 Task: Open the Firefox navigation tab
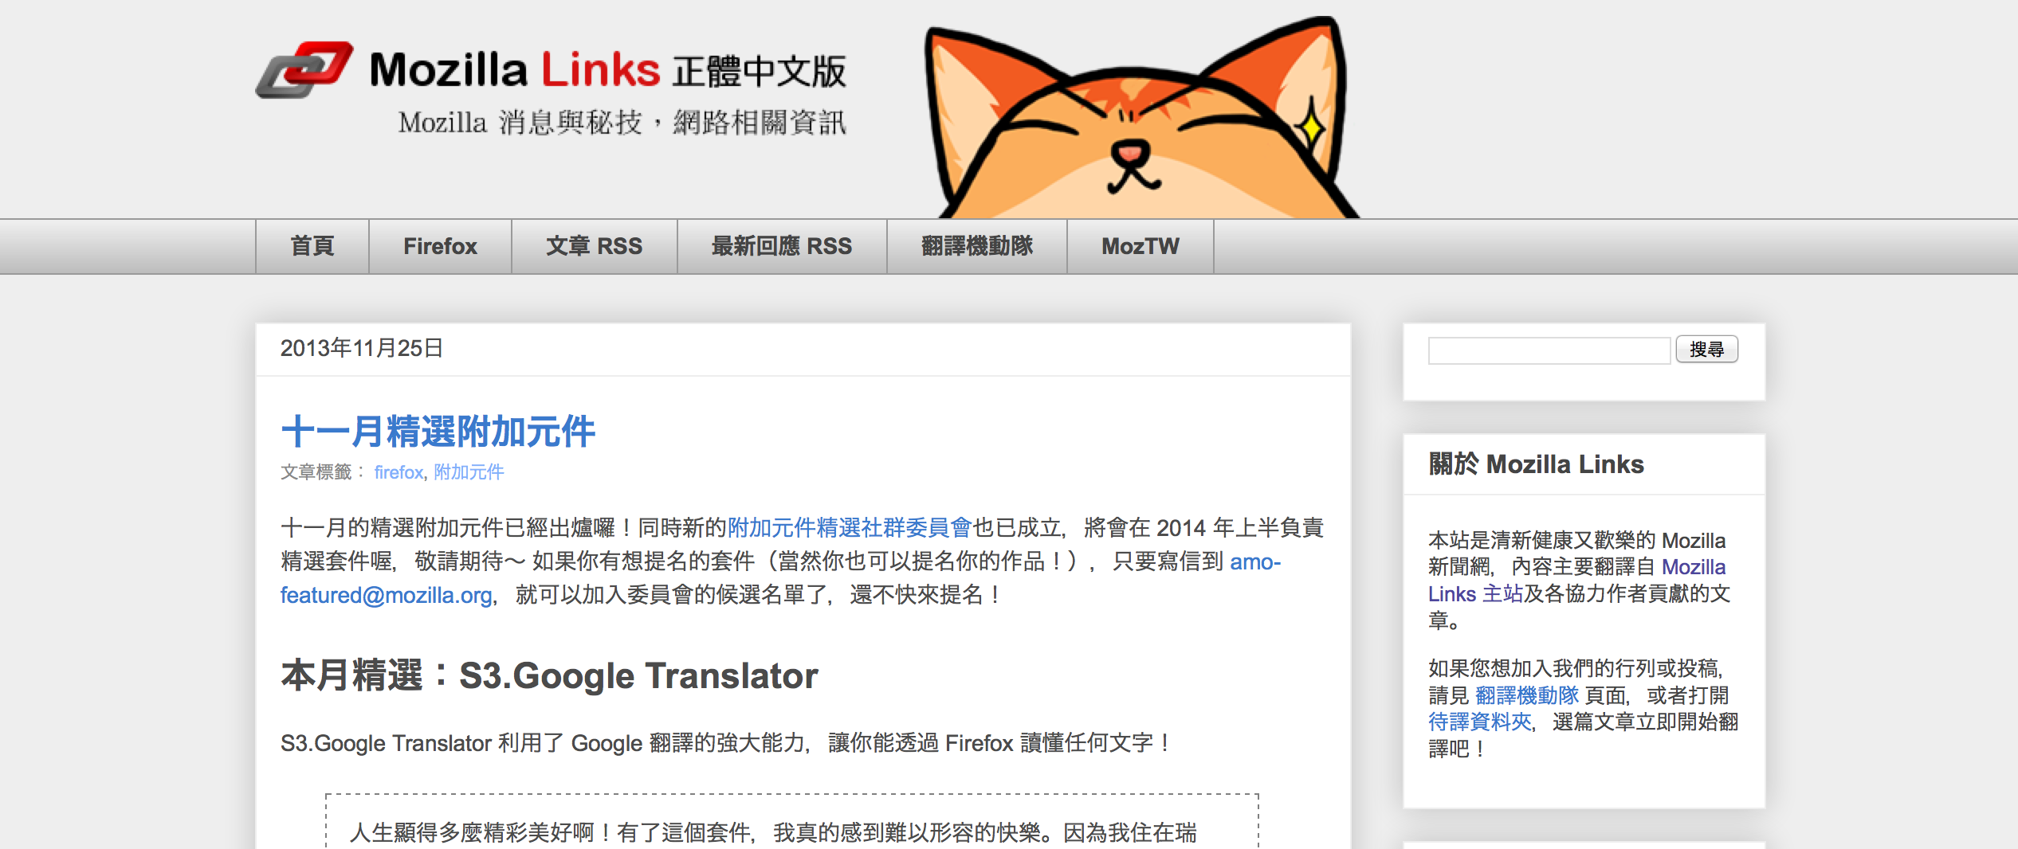[x=440, y=247]
